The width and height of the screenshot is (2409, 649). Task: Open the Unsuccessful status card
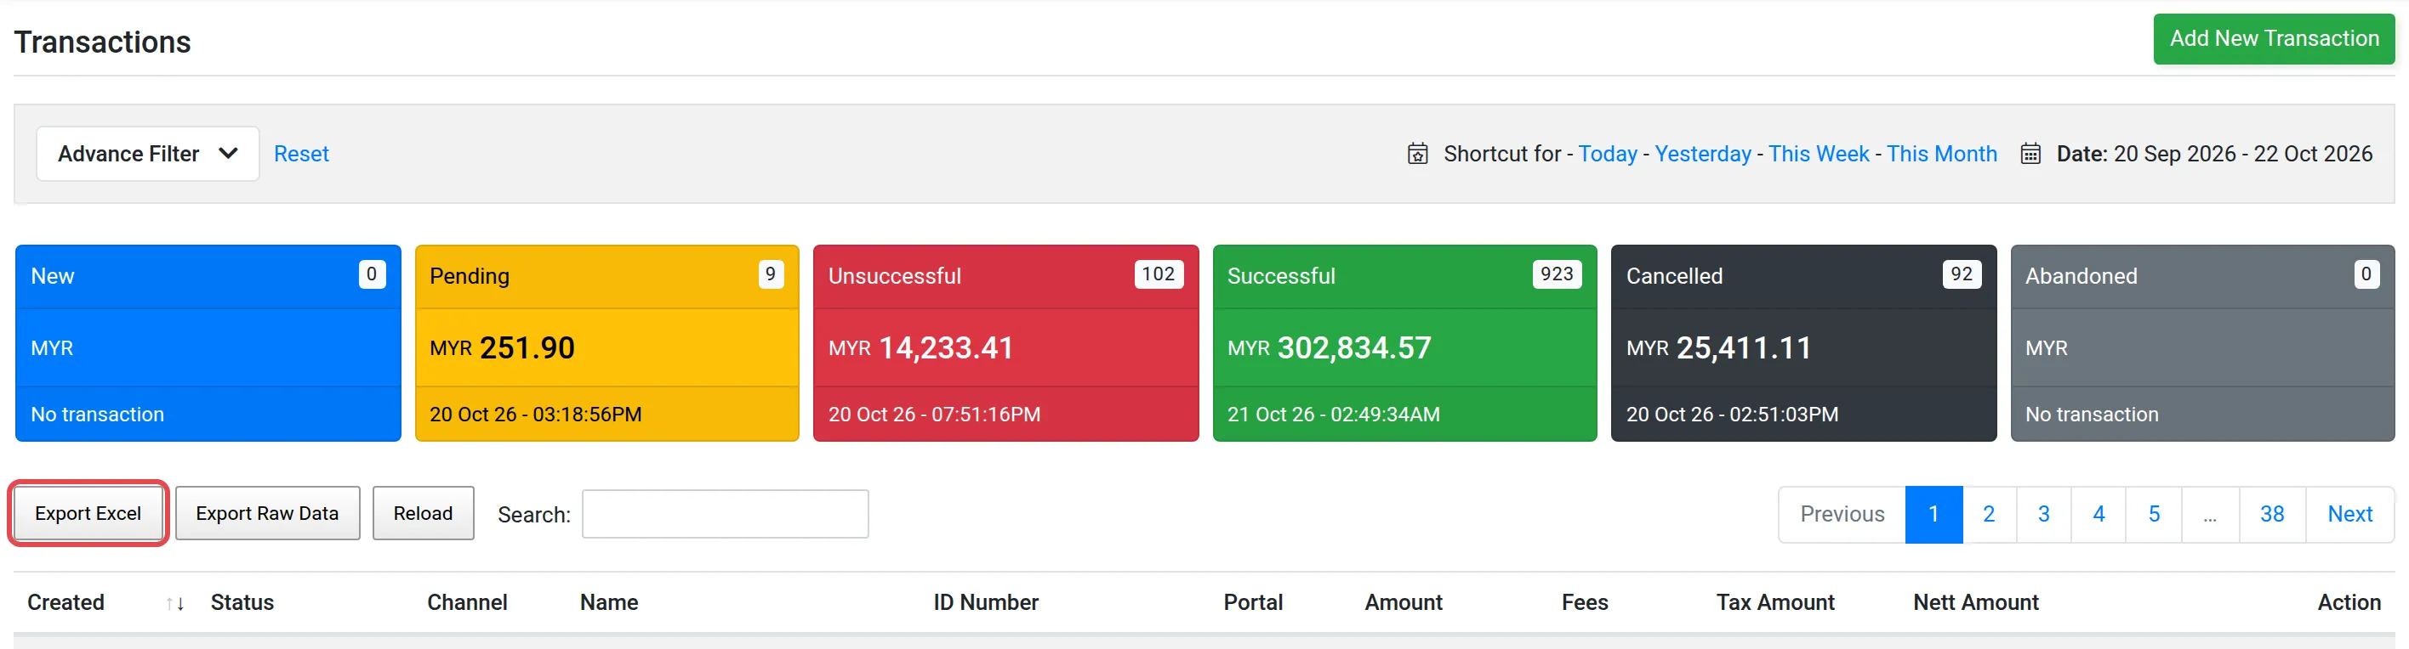click(1006, 344)
